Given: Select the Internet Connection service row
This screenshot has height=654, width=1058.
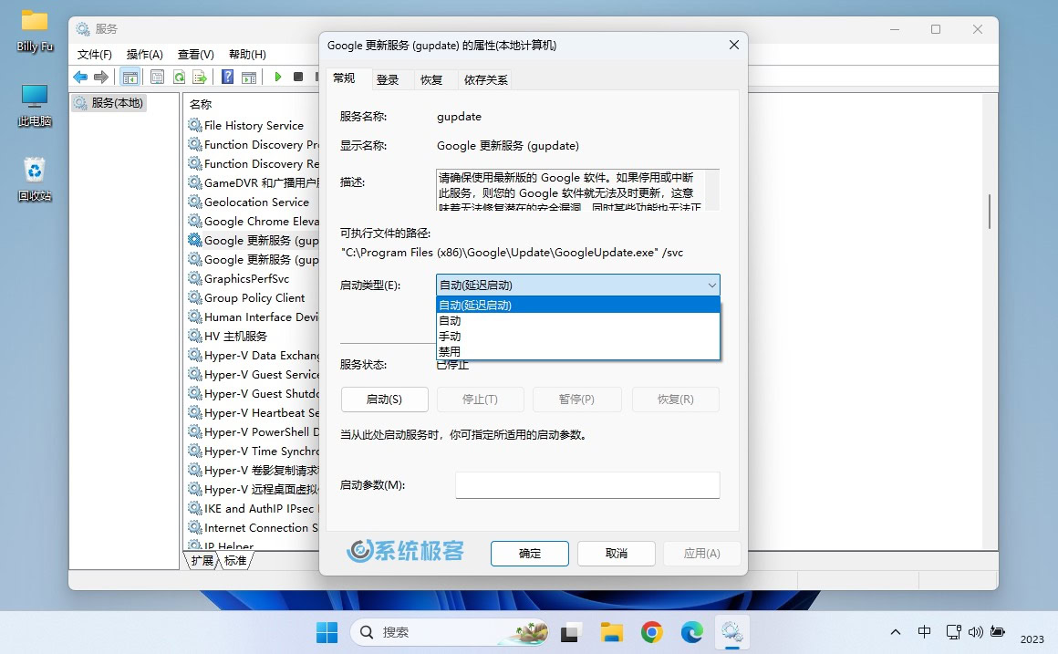Looking at the screenshot, I should (x=253, y=528).
